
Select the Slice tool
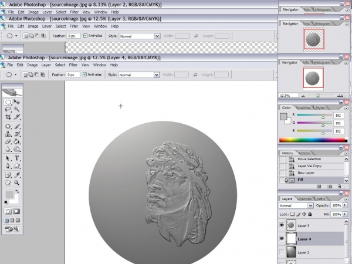16,117
